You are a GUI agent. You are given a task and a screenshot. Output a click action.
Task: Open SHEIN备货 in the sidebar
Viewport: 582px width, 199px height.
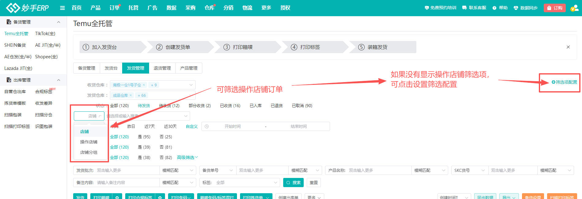click(x=15, y=45)
